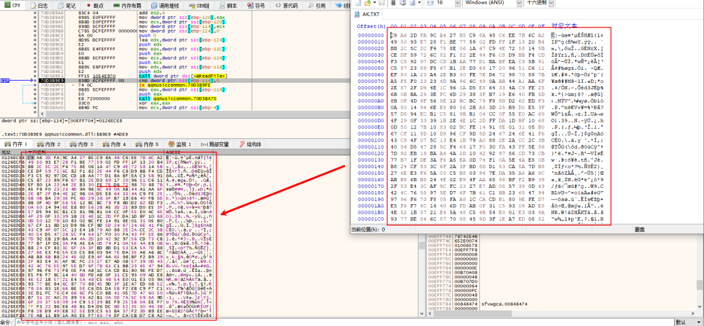Viewport: 704px width, 326px height.
Task: Click the new file icon in hex editor toolbar
Action: (x=357, y=3)
